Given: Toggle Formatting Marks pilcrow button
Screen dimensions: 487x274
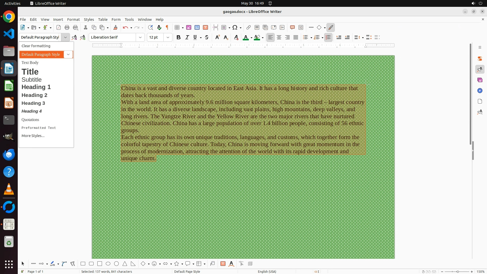Looking at the screenshot, I should 167,27.
